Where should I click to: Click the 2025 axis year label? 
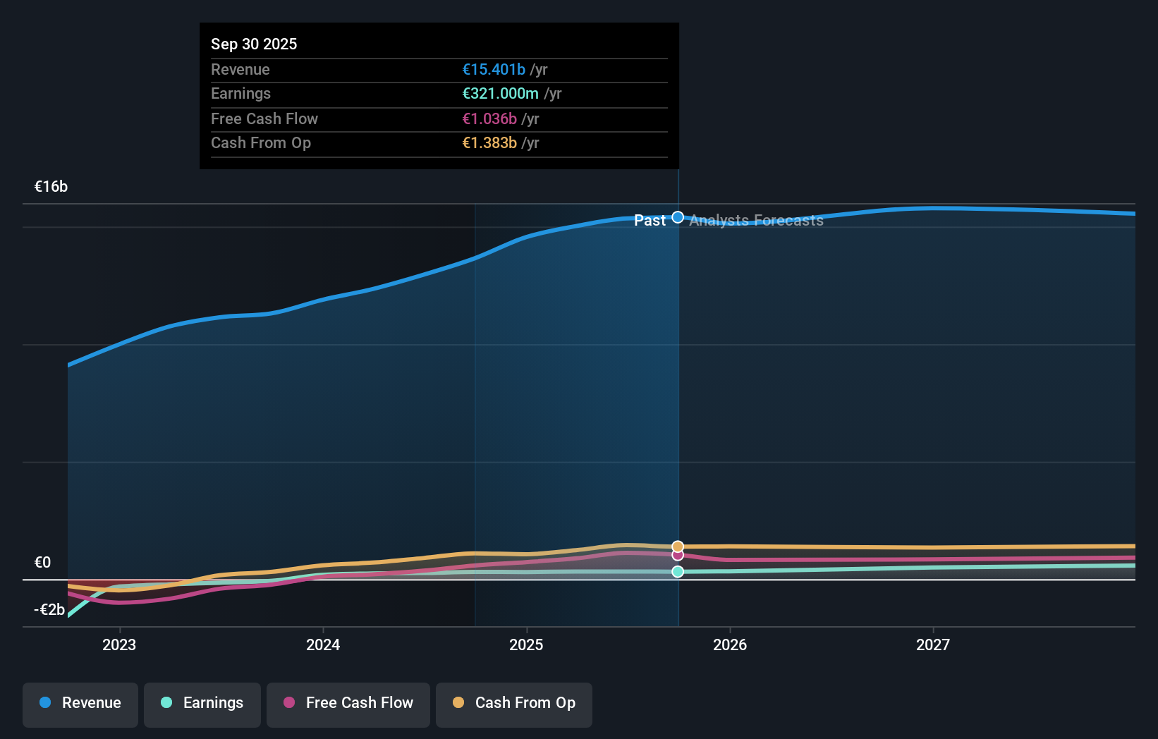527,645
